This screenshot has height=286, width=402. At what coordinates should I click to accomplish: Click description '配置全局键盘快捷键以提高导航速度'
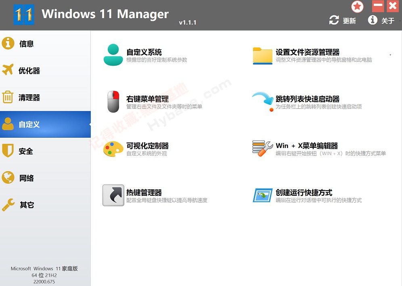167,200
